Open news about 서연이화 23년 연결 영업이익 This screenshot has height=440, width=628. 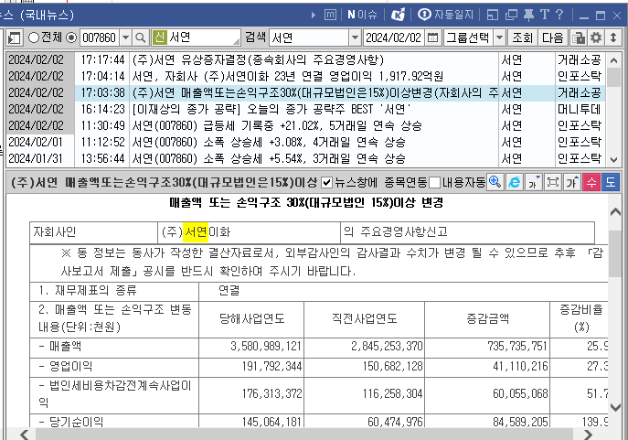point(306,77)
